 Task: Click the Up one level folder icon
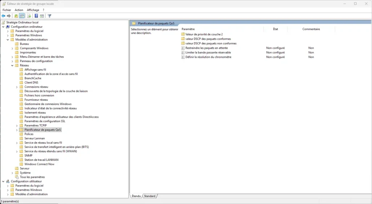pyautogui.click(x=16, y=16)
